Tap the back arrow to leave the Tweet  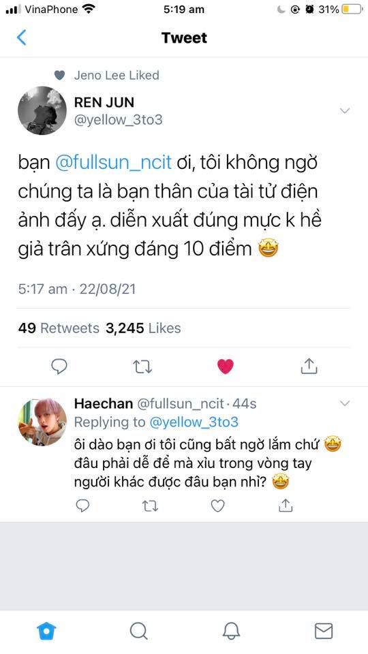(x=22, y=37)
